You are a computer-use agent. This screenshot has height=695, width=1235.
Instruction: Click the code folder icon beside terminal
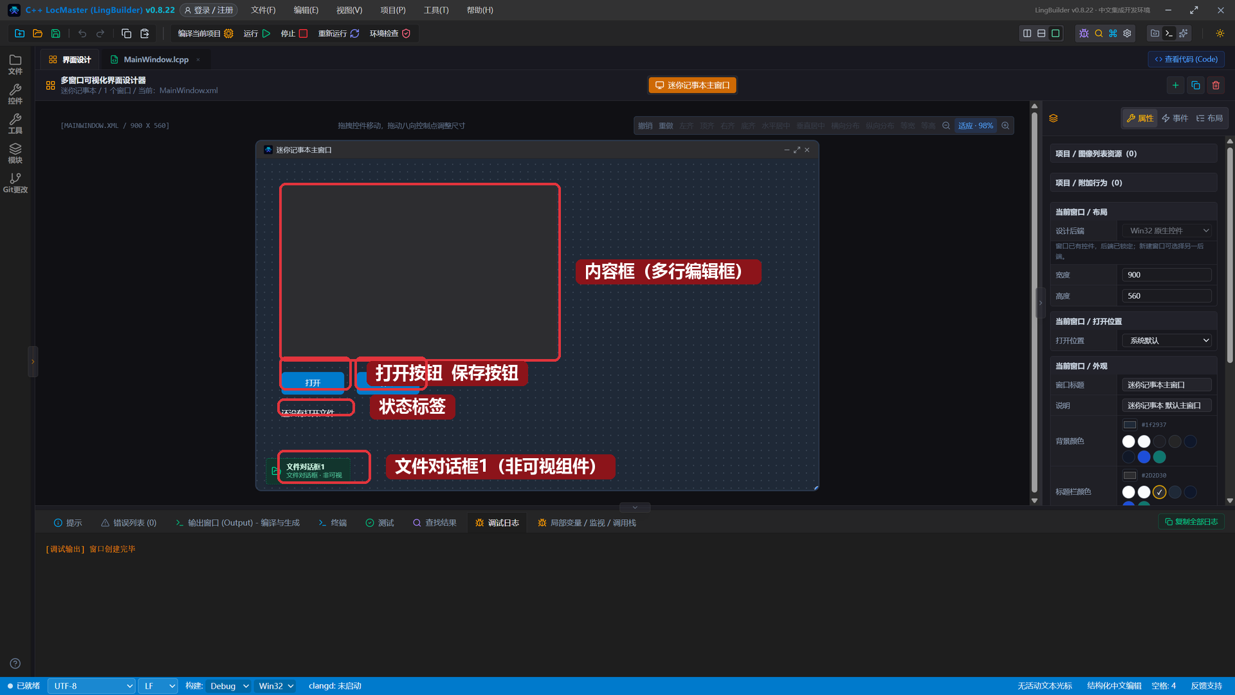pyautogui.click(x=1155, y=33)
